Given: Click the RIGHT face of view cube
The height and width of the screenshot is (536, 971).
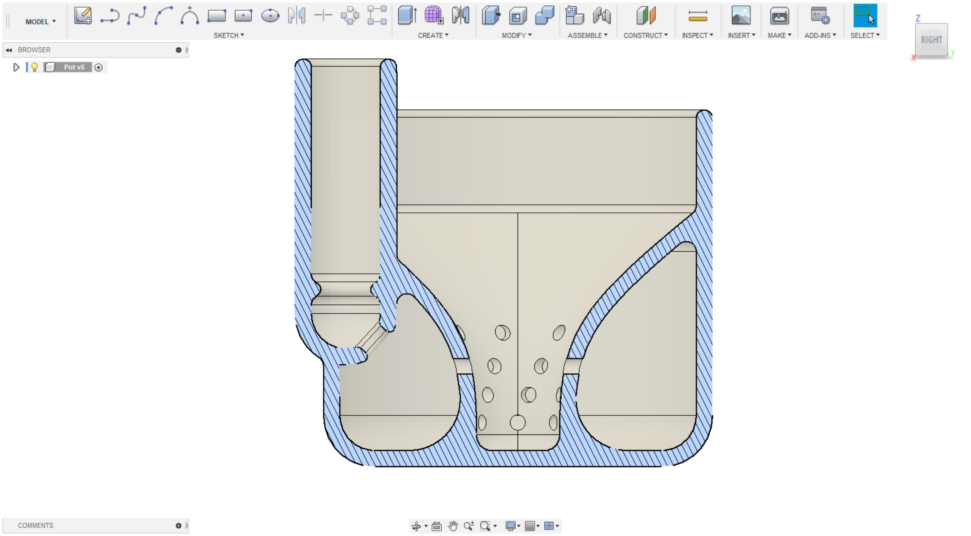Looking at the screenshot, I should click(x=931, y=39).
